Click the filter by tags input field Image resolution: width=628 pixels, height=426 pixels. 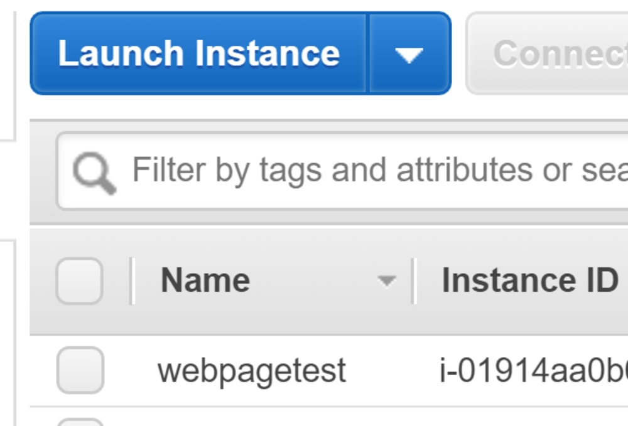[x=283, y=169]
